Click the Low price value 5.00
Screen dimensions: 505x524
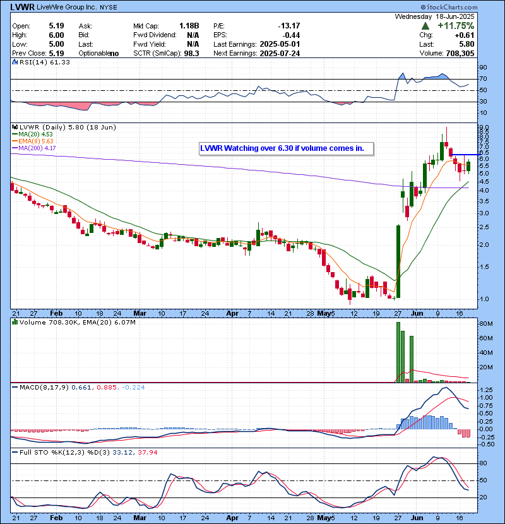(x=56, y=44)
